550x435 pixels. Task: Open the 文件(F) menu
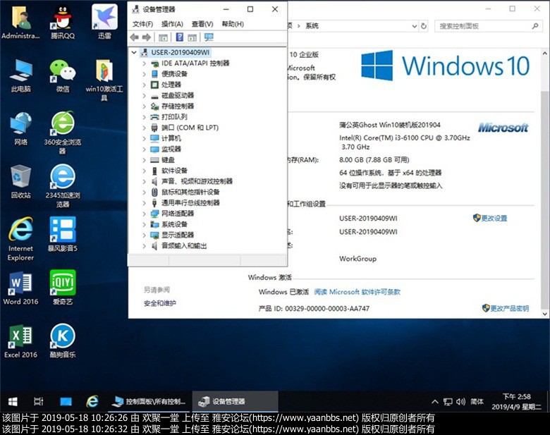point(142,24)
